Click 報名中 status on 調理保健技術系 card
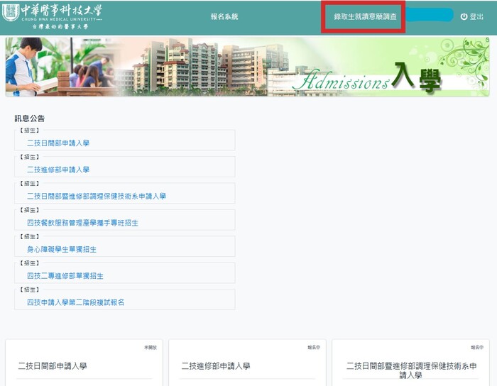Screen dimensions: 497x386 (x=477, y=348)
